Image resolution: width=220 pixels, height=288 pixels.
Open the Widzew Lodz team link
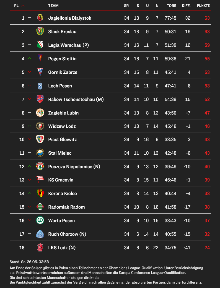pos(62,126)
